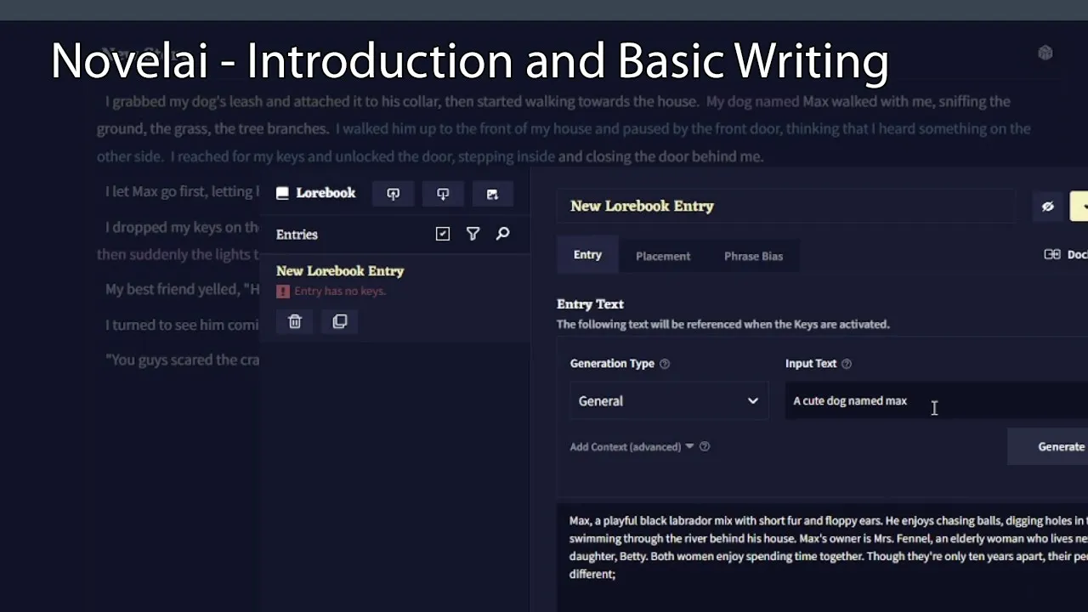Viewport: 1088px width, 612px height.
Task: Click the Input Text help question icon
Action: pos(846,364)
